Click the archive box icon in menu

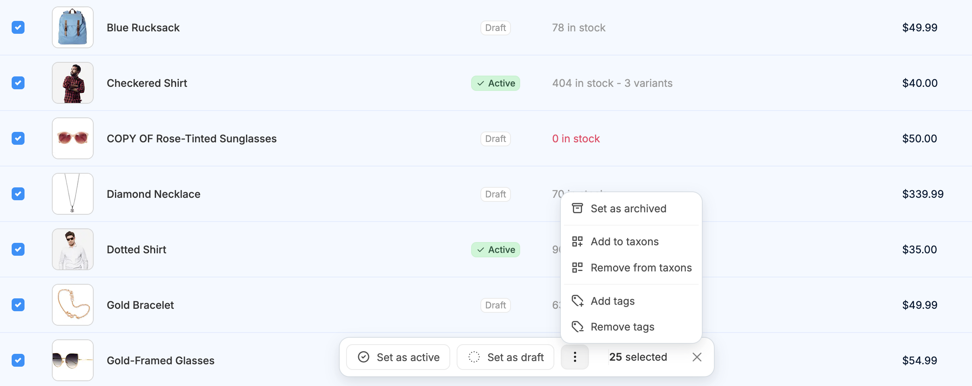577,208
